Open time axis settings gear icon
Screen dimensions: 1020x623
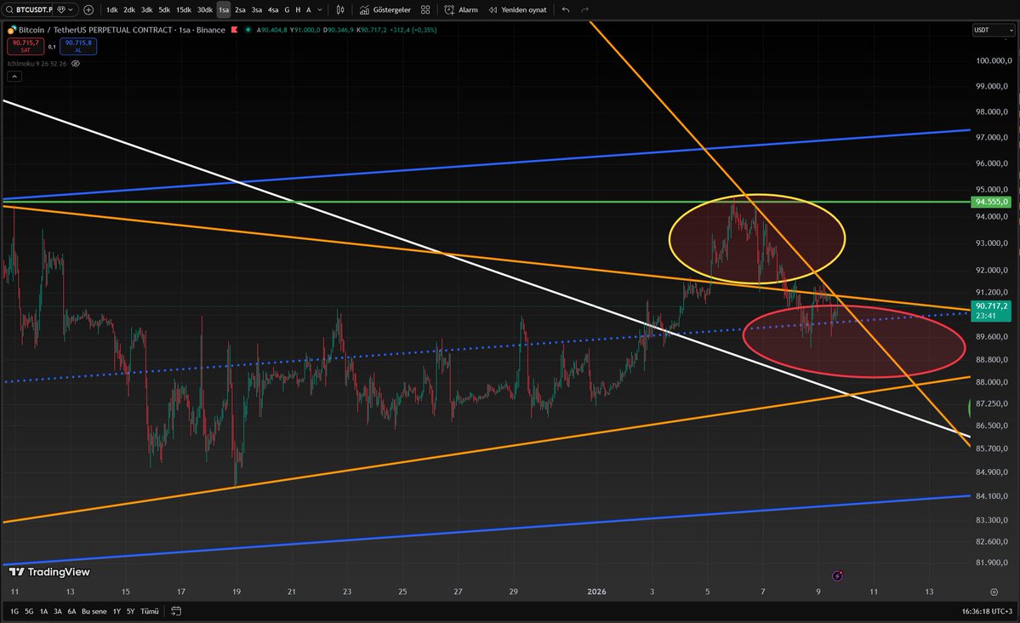click(994, 592)
